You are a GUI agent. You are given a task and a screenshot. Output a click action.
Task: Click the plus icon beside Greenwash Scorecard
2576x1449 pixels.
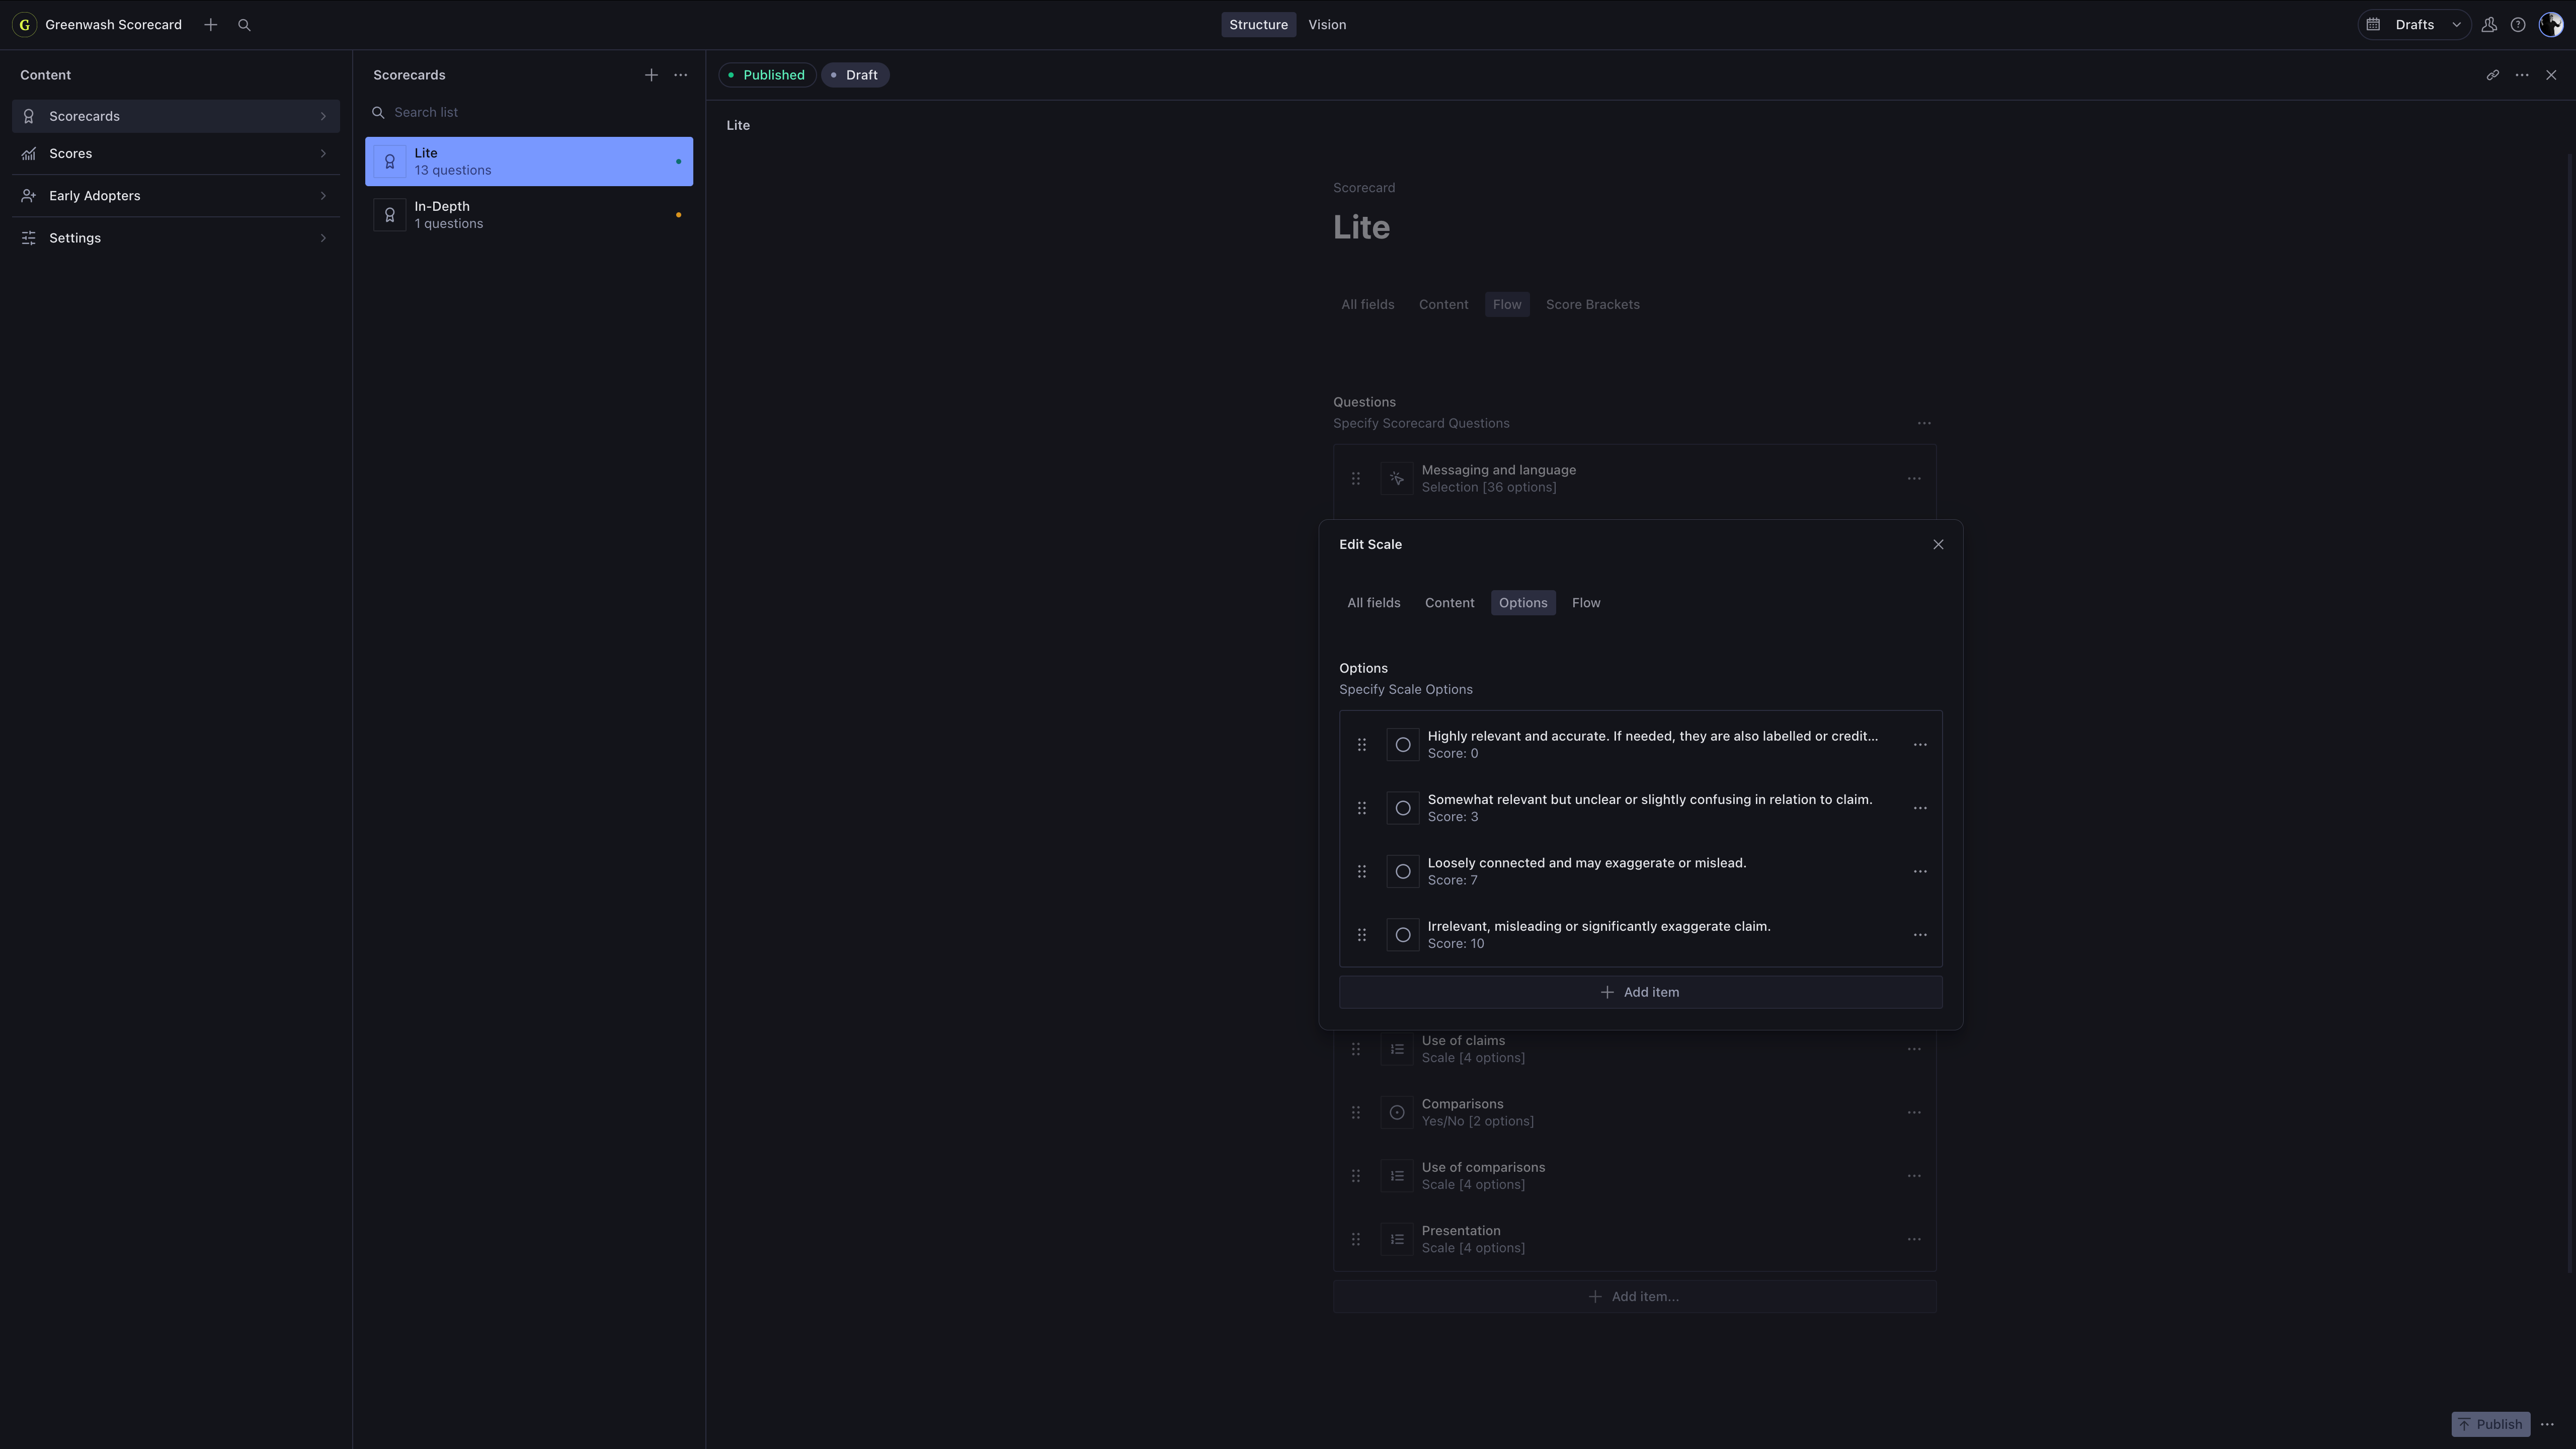[210, 25]
